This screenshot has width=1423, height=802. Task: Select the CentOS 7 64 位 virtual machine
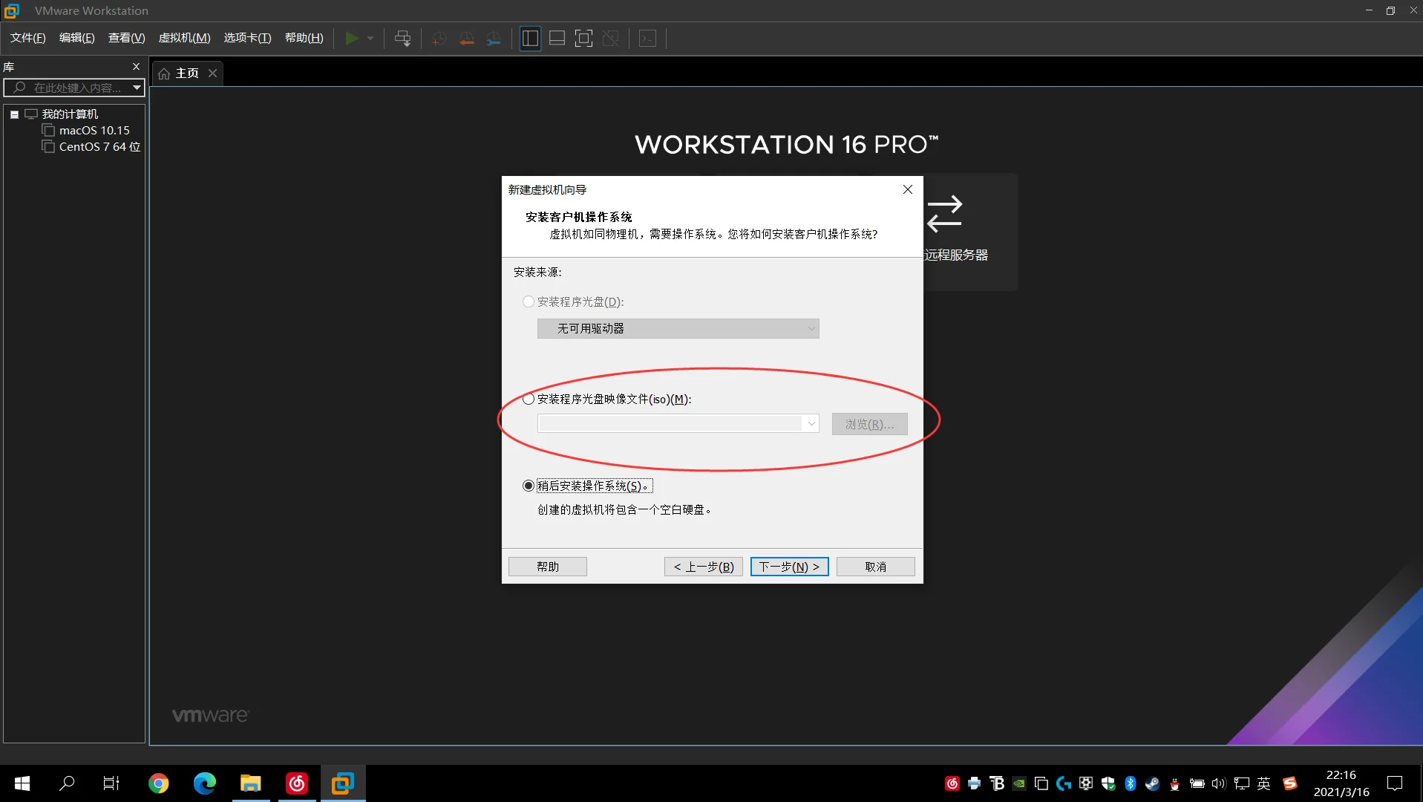pos(99,146)
